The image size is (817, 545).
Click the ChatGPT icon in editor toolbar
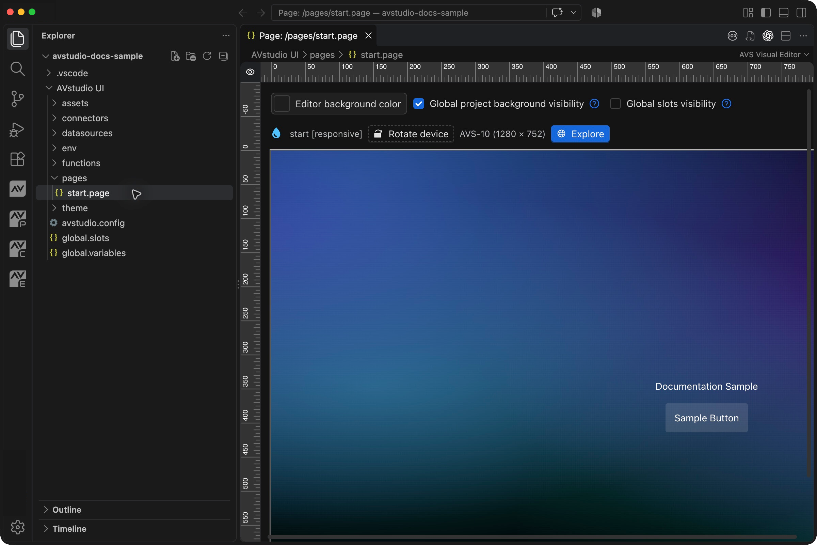tap(768, 36)
